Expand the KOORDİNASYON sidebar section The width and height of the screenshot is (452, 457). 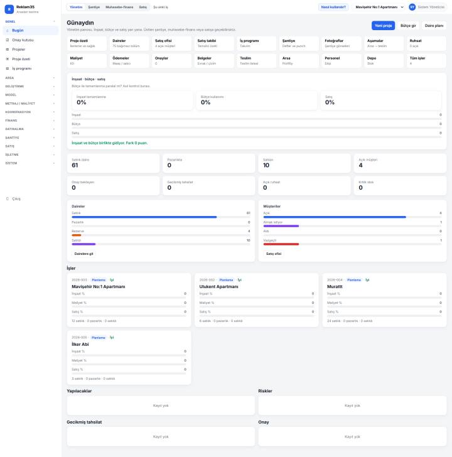coord(30,112)
